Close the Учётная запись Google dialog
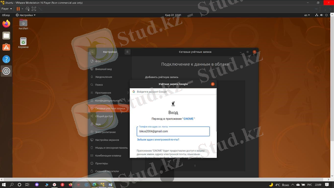 (x=213, y=84)
